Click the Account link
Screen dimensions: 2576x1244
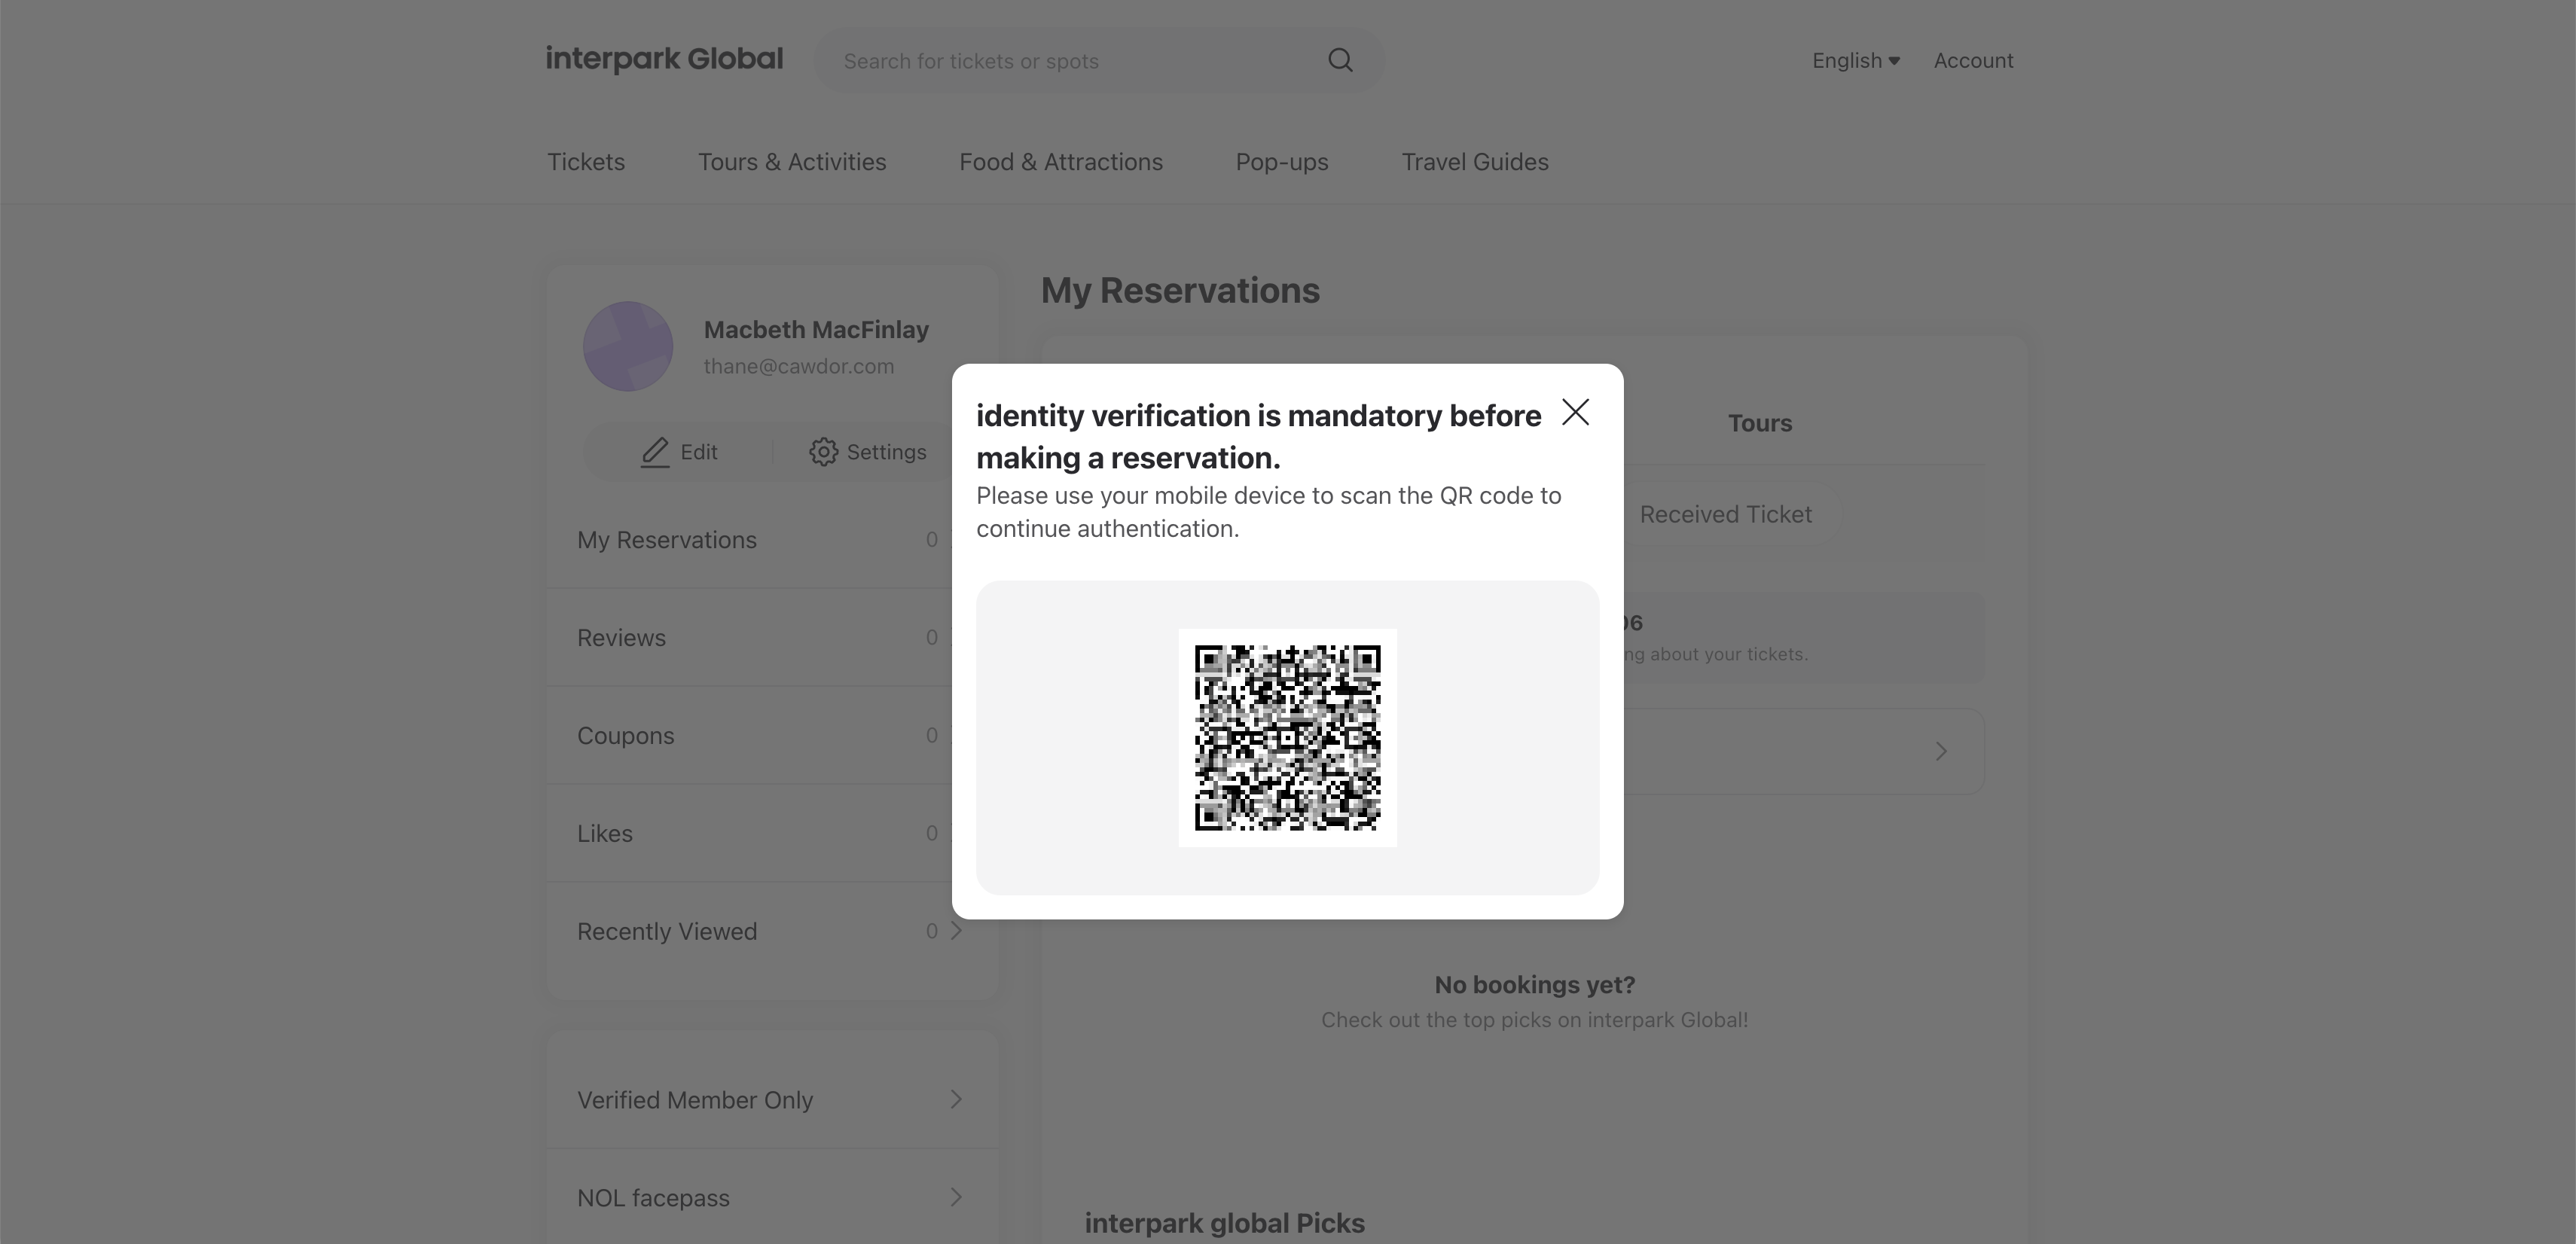point(1972,61)
